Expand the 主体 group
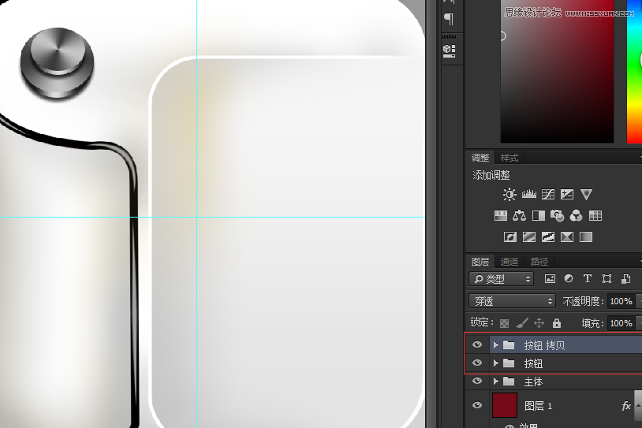This screenshot has height=428, width=642. (x=495, y=381)
